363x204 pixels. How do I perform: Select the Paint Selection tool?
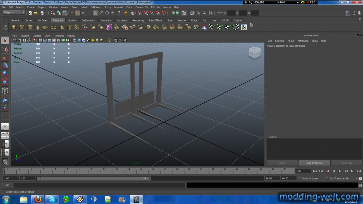(x=5, y=57)
